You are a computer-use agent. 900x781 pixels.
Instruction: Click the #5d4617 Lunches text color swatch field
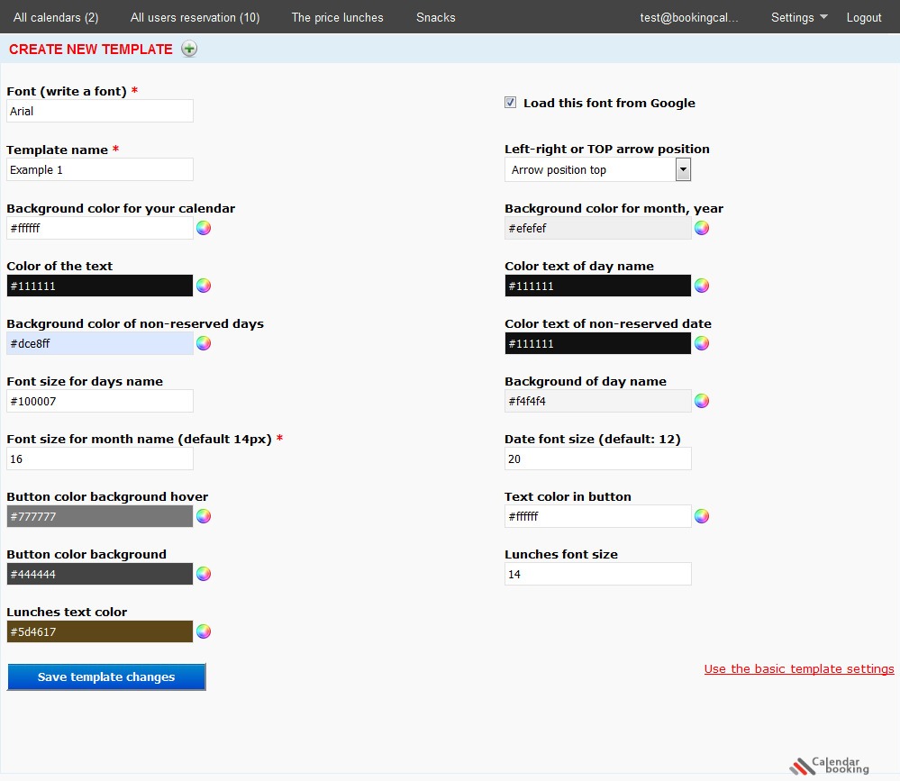(100, 631)
